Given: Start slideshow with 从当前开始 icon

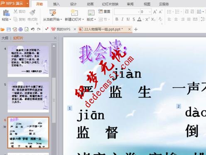Looking at the screenshot, I should (52, 12).
